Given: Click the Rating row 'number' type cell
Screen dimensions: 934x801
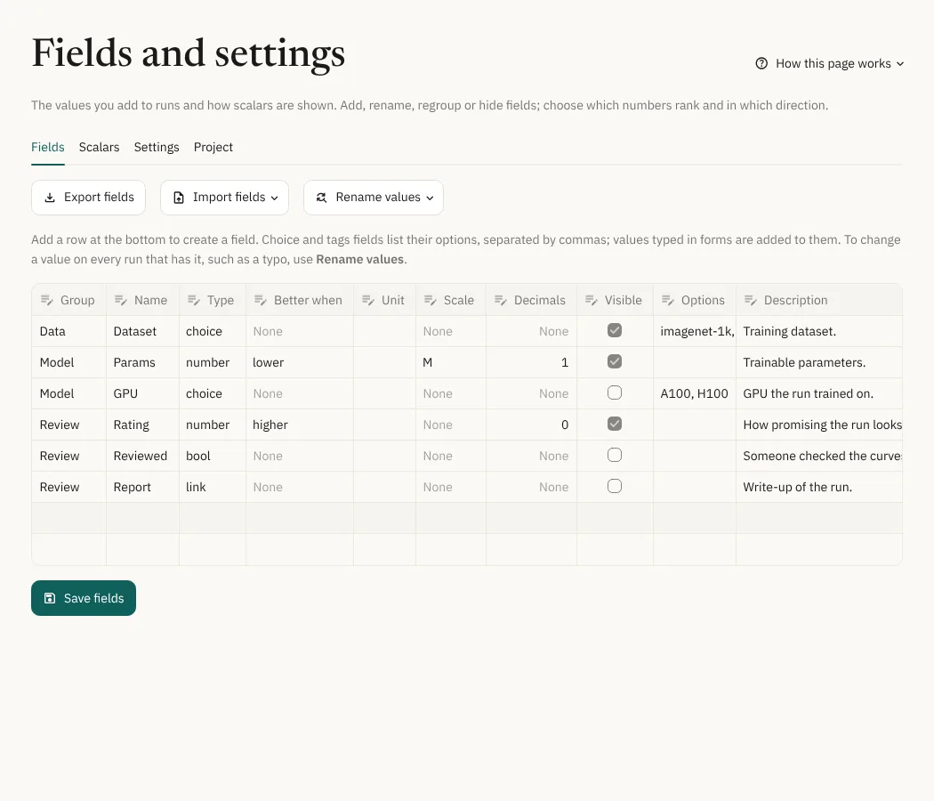Looking at the screenshot, I should 213,425.
